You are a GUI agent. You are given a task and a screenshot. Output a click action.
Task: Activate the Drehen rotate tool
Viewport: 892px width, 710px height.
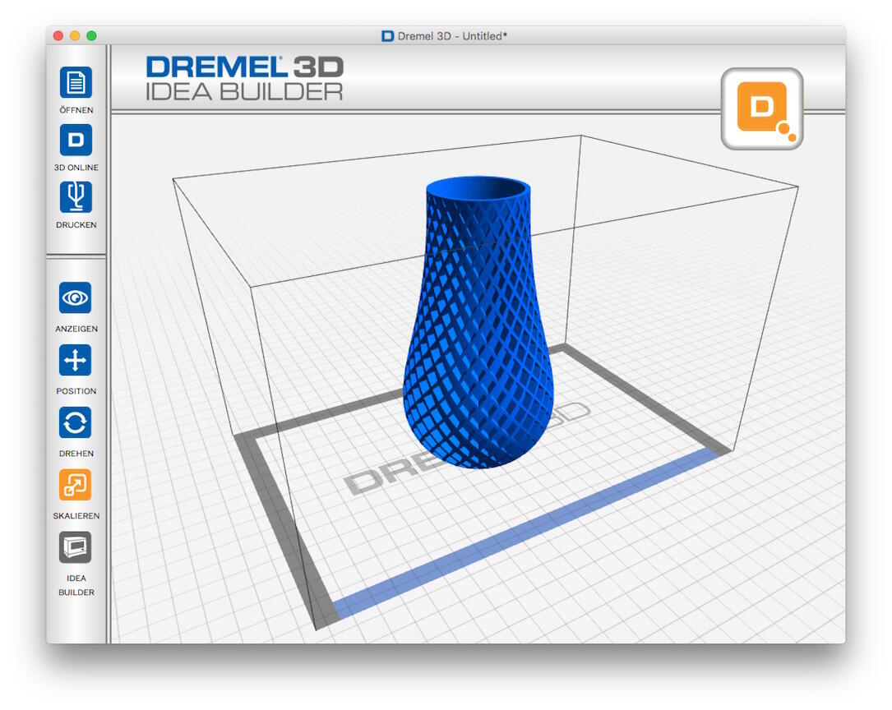click(75, 423)
